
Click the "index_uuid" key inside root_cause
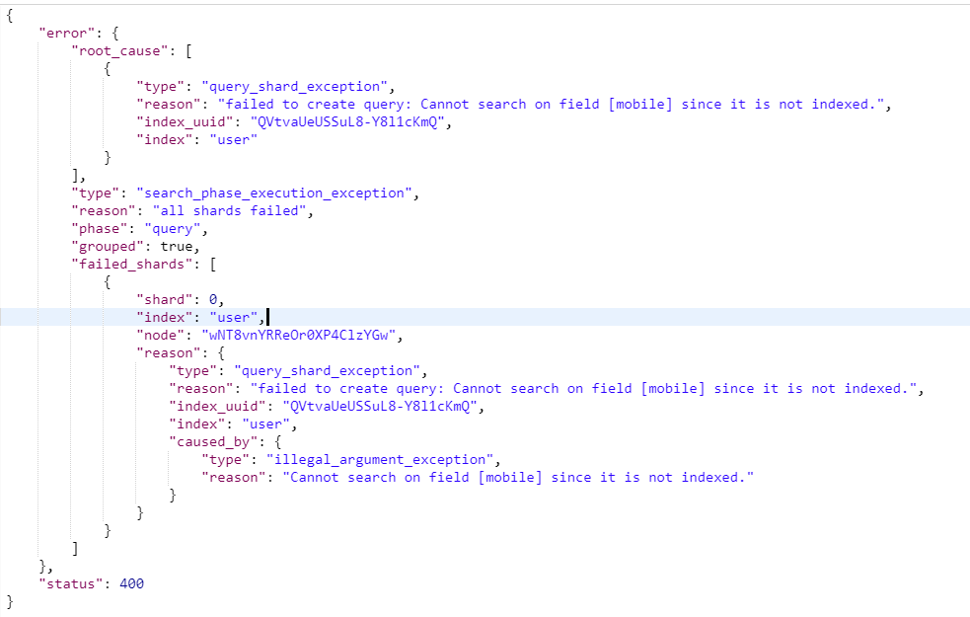click(x=185, y=121)
